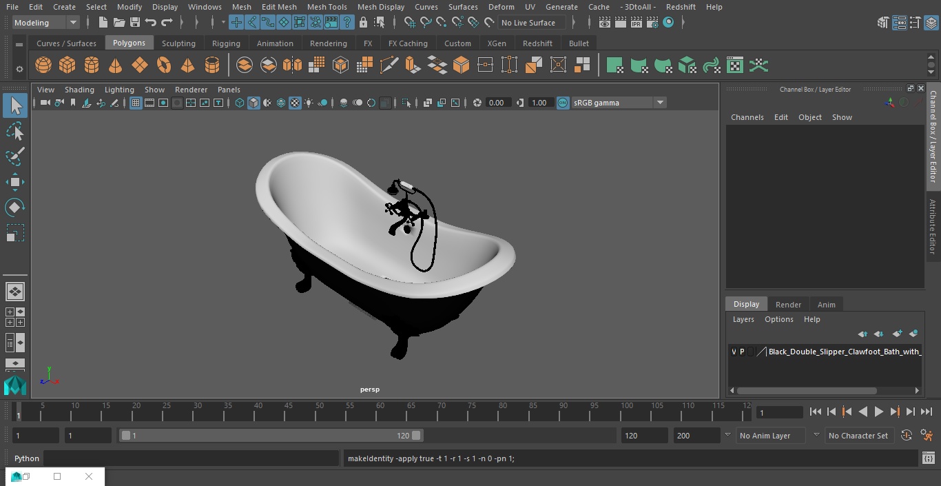Toggle layer playback P box
Screen dimensions: 941x486
click(742, 352)
